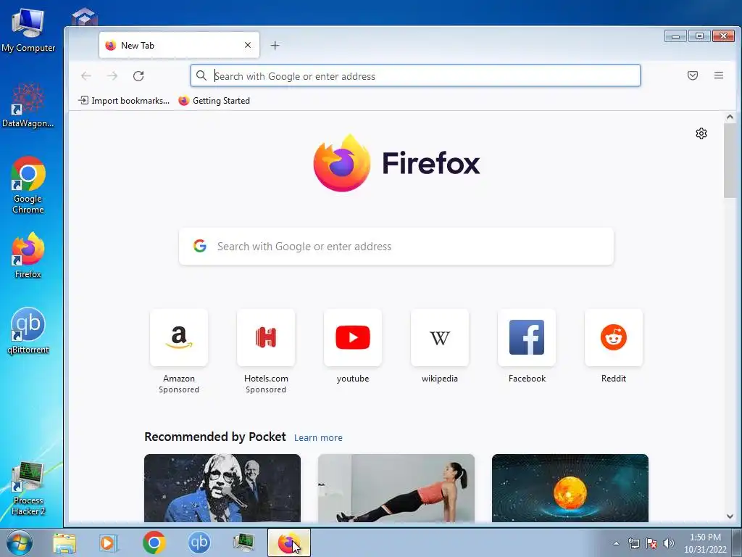Image resolution: width=742 pixels, height=557 pixels.
Task: Minimize the Firefox window
Action: pos(675,36)
